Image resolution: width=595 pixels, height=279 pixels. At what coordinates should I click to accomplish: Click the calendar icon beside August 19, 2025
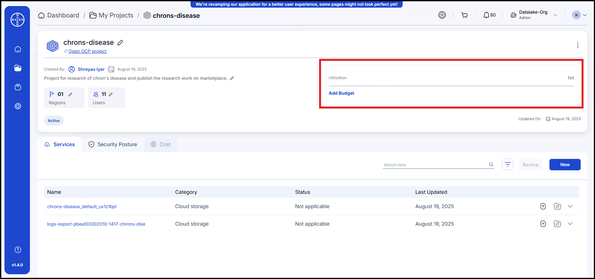tap(111, 69)
